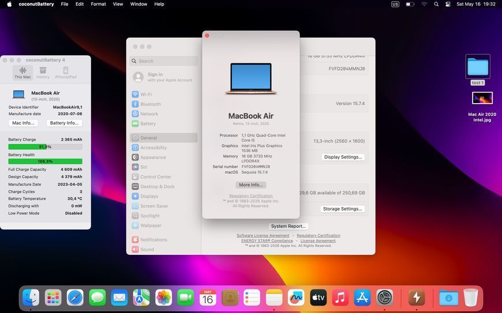Open Trash in the Dock

point(471,297)
